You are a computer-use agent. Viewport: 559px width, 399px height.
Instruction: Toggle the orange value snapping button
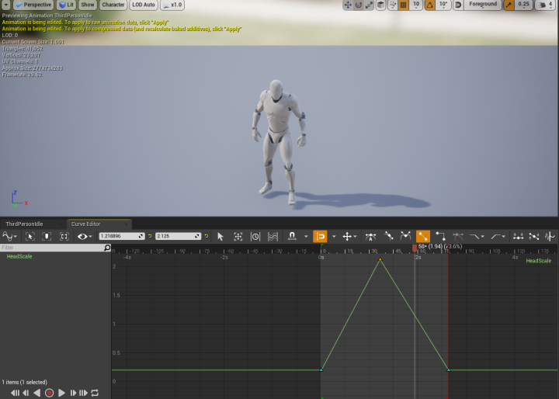320,236
